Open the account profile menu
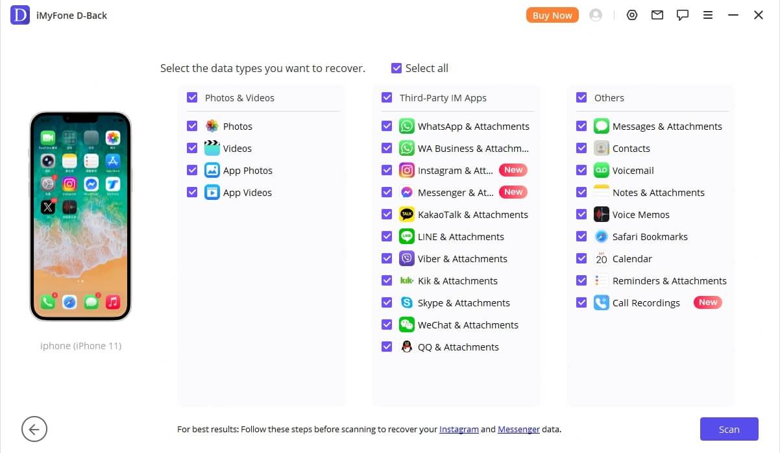The image size is (780, 453). [596, 14]
